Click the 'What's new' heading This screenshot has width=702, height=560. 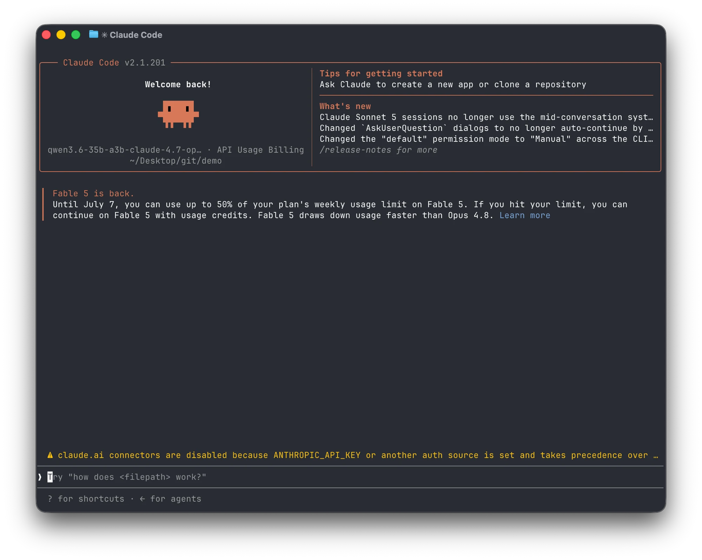pyautogui.click(x=345, y=106)
